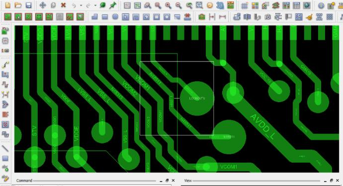Click the greyed-out board icon
The height and width of the screenshot is (186, 343).
point(60,17)
